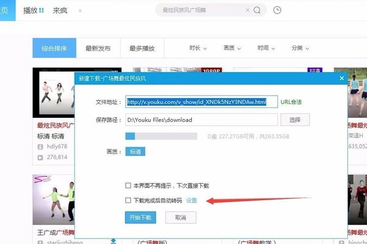Click the URL合法 status text
367x244 pixels.
(291, 102)
